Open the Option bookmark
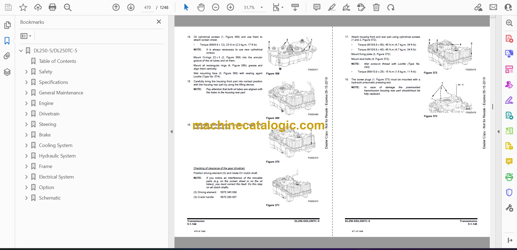517x250 pixels. coord(46,187)
